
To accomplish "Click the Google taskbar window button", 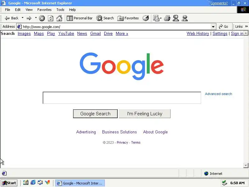I will coord(80,183).
